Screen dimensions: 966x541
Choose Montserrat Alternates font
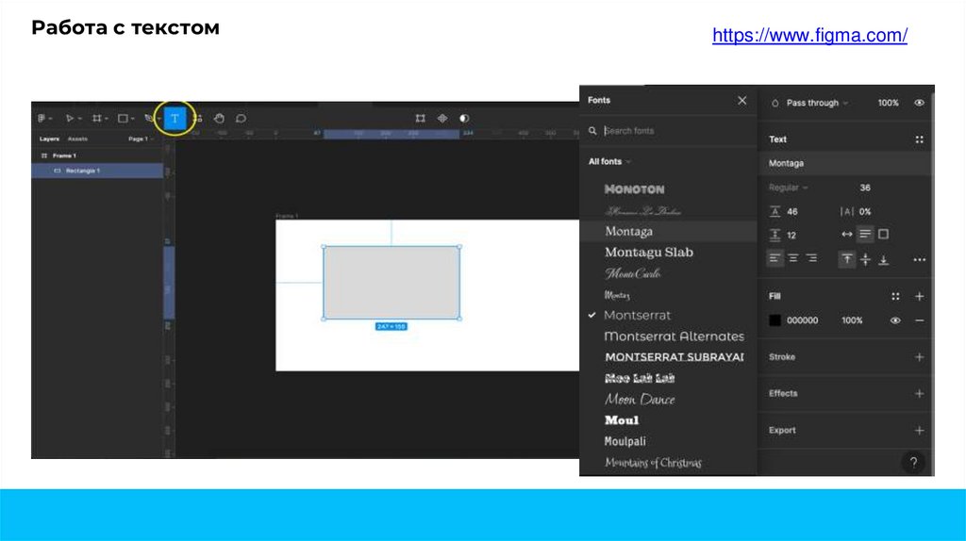(674, 336)
